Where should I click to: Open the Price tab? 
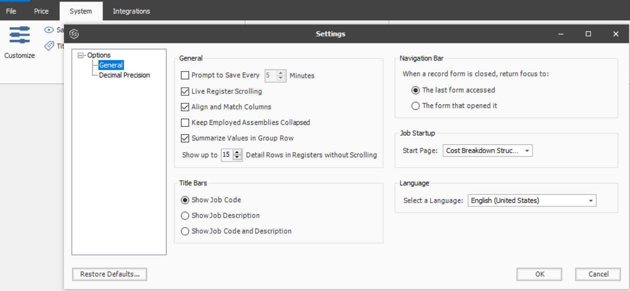[x=41, y=10]
